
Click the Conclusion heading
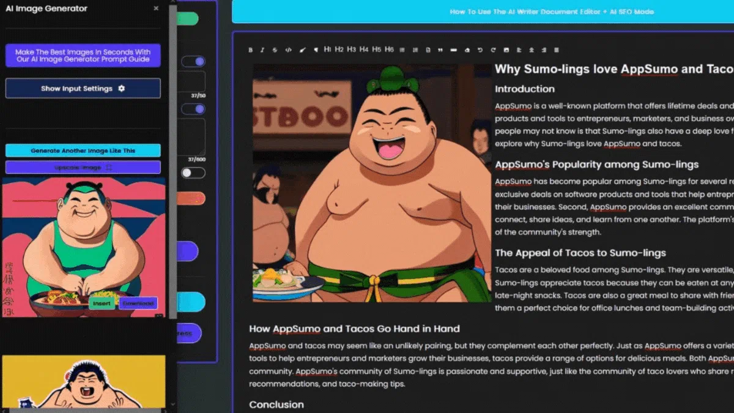click(x=276, y=404)
